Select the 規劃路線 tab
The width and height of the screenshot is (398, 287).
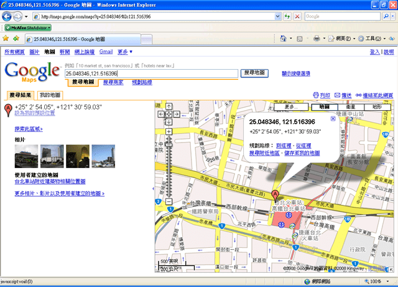142,82
